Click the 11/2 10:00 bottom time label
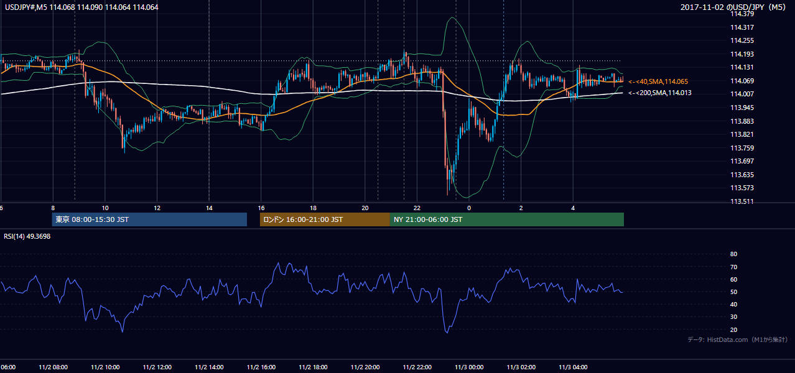Image resolution: width=795 pixels, height=373 pixels. click(105, 367)
